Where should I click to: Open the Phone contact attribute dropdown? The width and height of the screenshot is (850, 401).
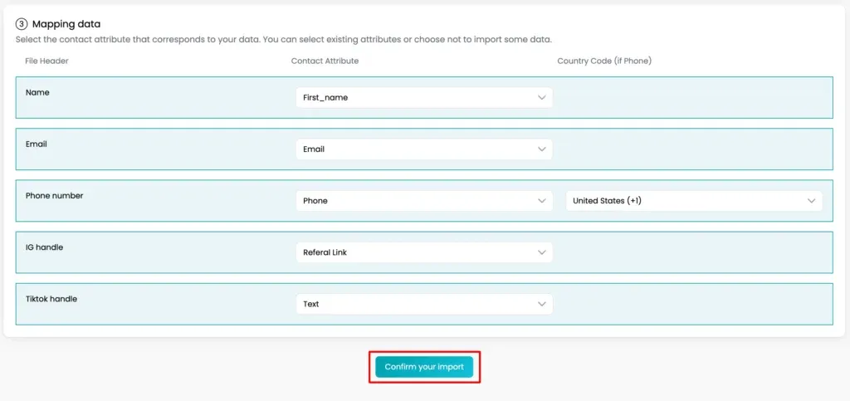(x=424, y=201)
